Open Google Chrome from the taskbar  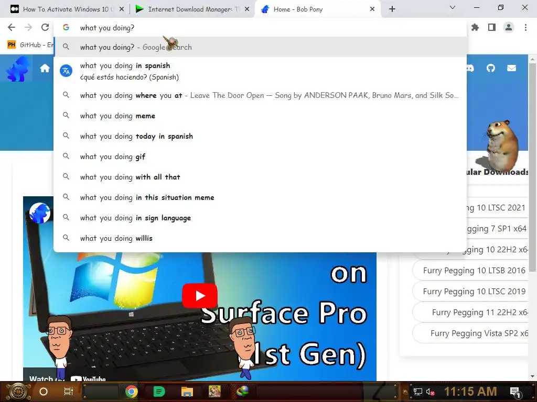click(x=132, y=392)
